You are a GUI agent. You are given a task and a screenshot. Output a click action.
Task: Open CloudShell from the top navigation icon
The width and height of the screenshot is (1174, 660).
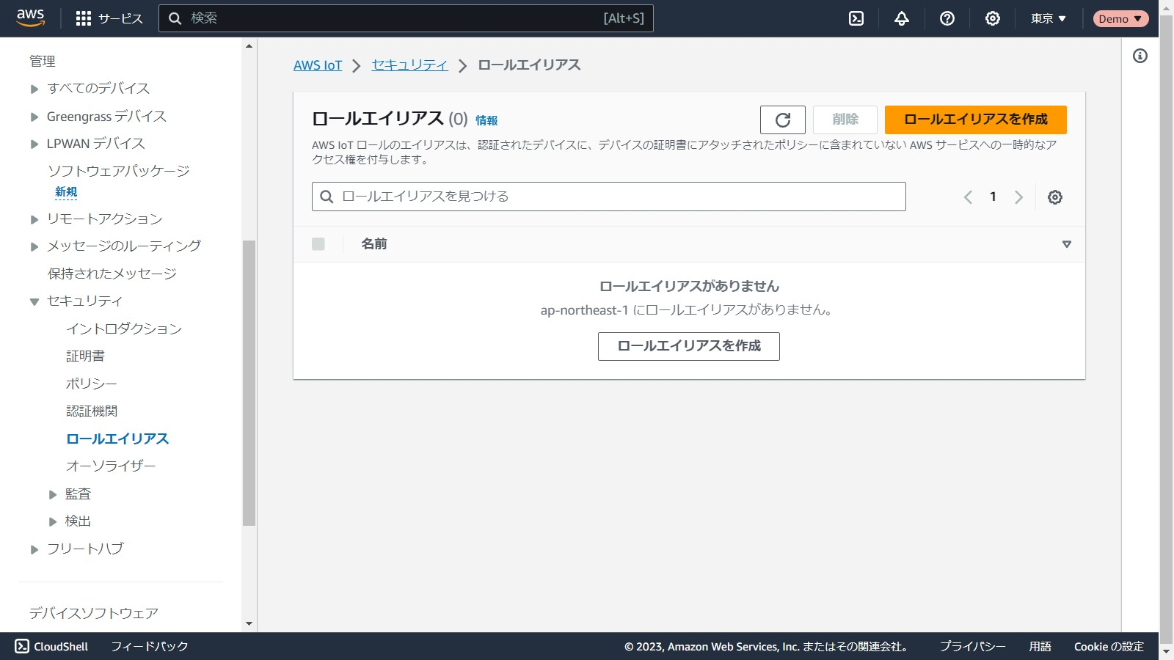point(856,18)
